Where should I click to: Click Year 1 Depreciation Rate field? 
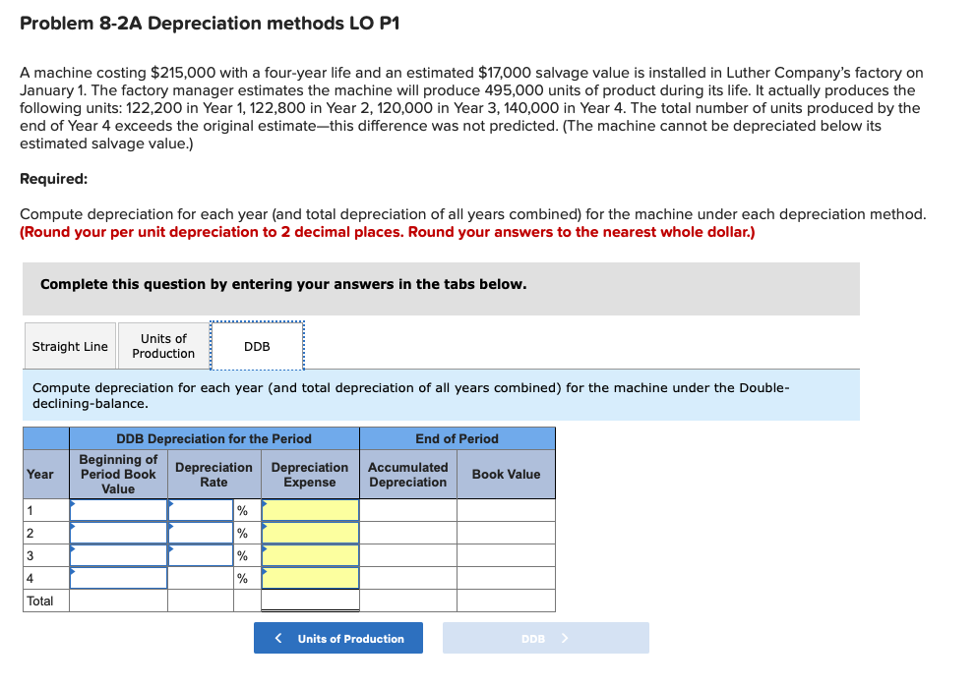pos(201,510)
